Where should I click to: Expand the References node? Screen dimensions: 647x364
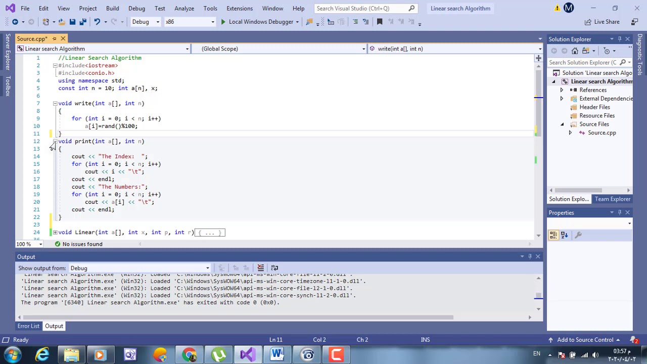(x=562, y=90)
